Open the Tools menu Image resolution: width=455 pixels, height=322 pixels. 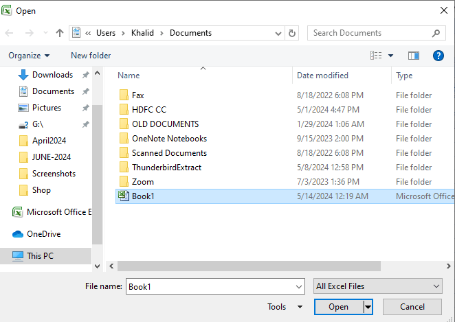click(285, 307)
